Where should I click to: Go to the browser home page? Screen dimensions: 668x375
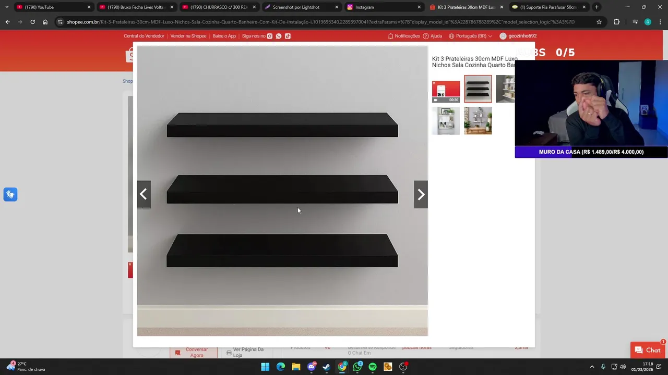pyautogui.click(x=45, y=22)
